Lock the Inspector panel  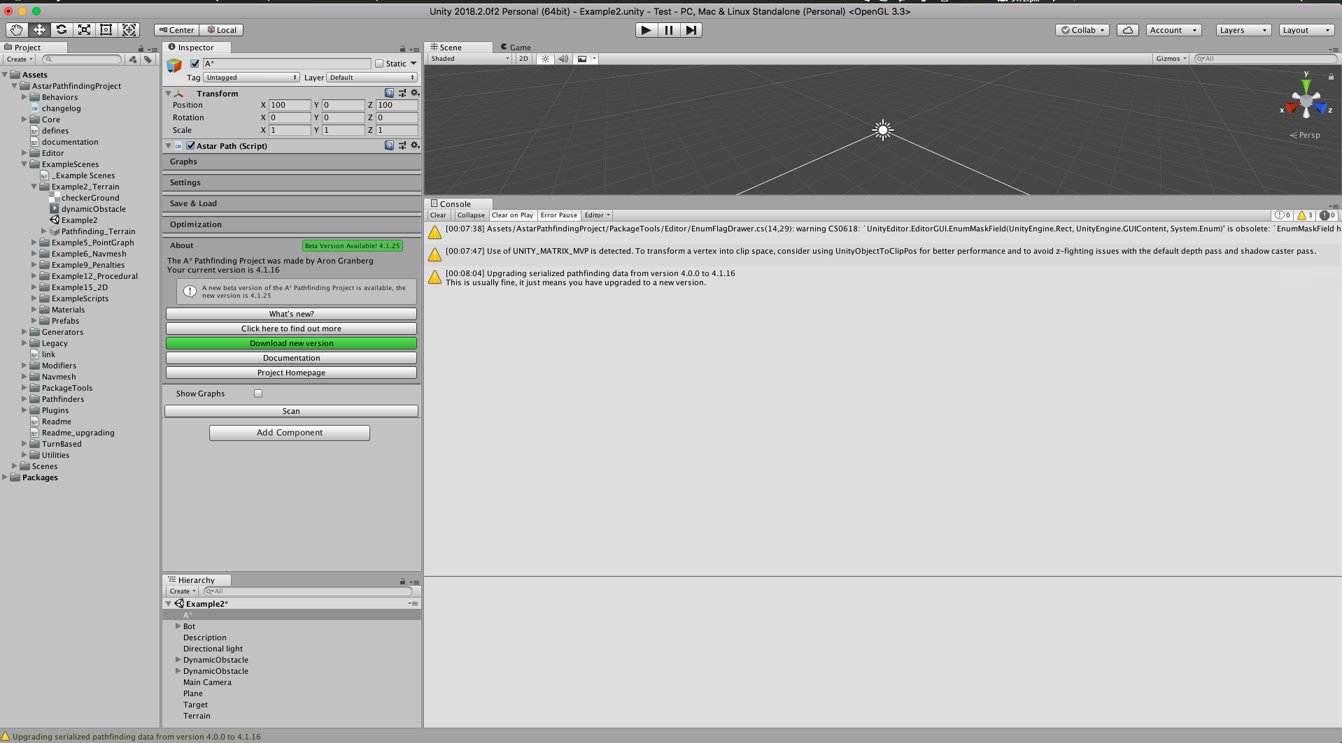click(x=402, y=49)
